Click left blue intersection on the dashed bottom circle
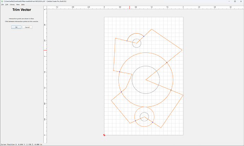This screenshot has height=146, width=244. [135, 121]
